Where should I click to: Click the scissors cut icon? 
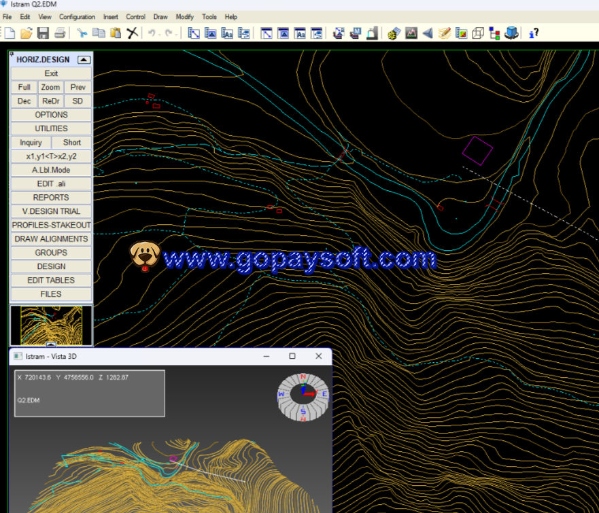(x=82, y=33)
